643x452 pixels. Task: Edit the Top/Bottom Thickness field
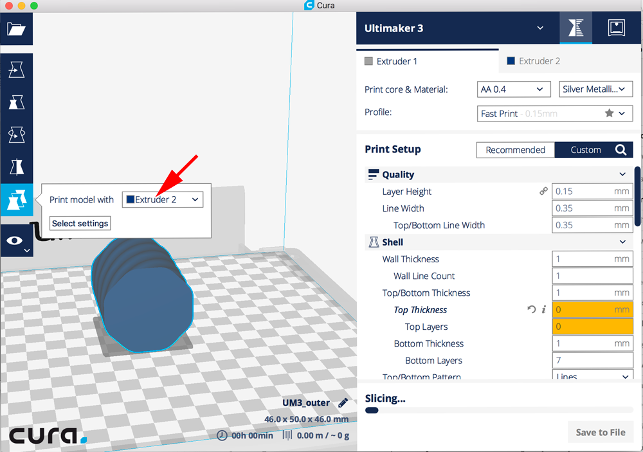point(592,293)
